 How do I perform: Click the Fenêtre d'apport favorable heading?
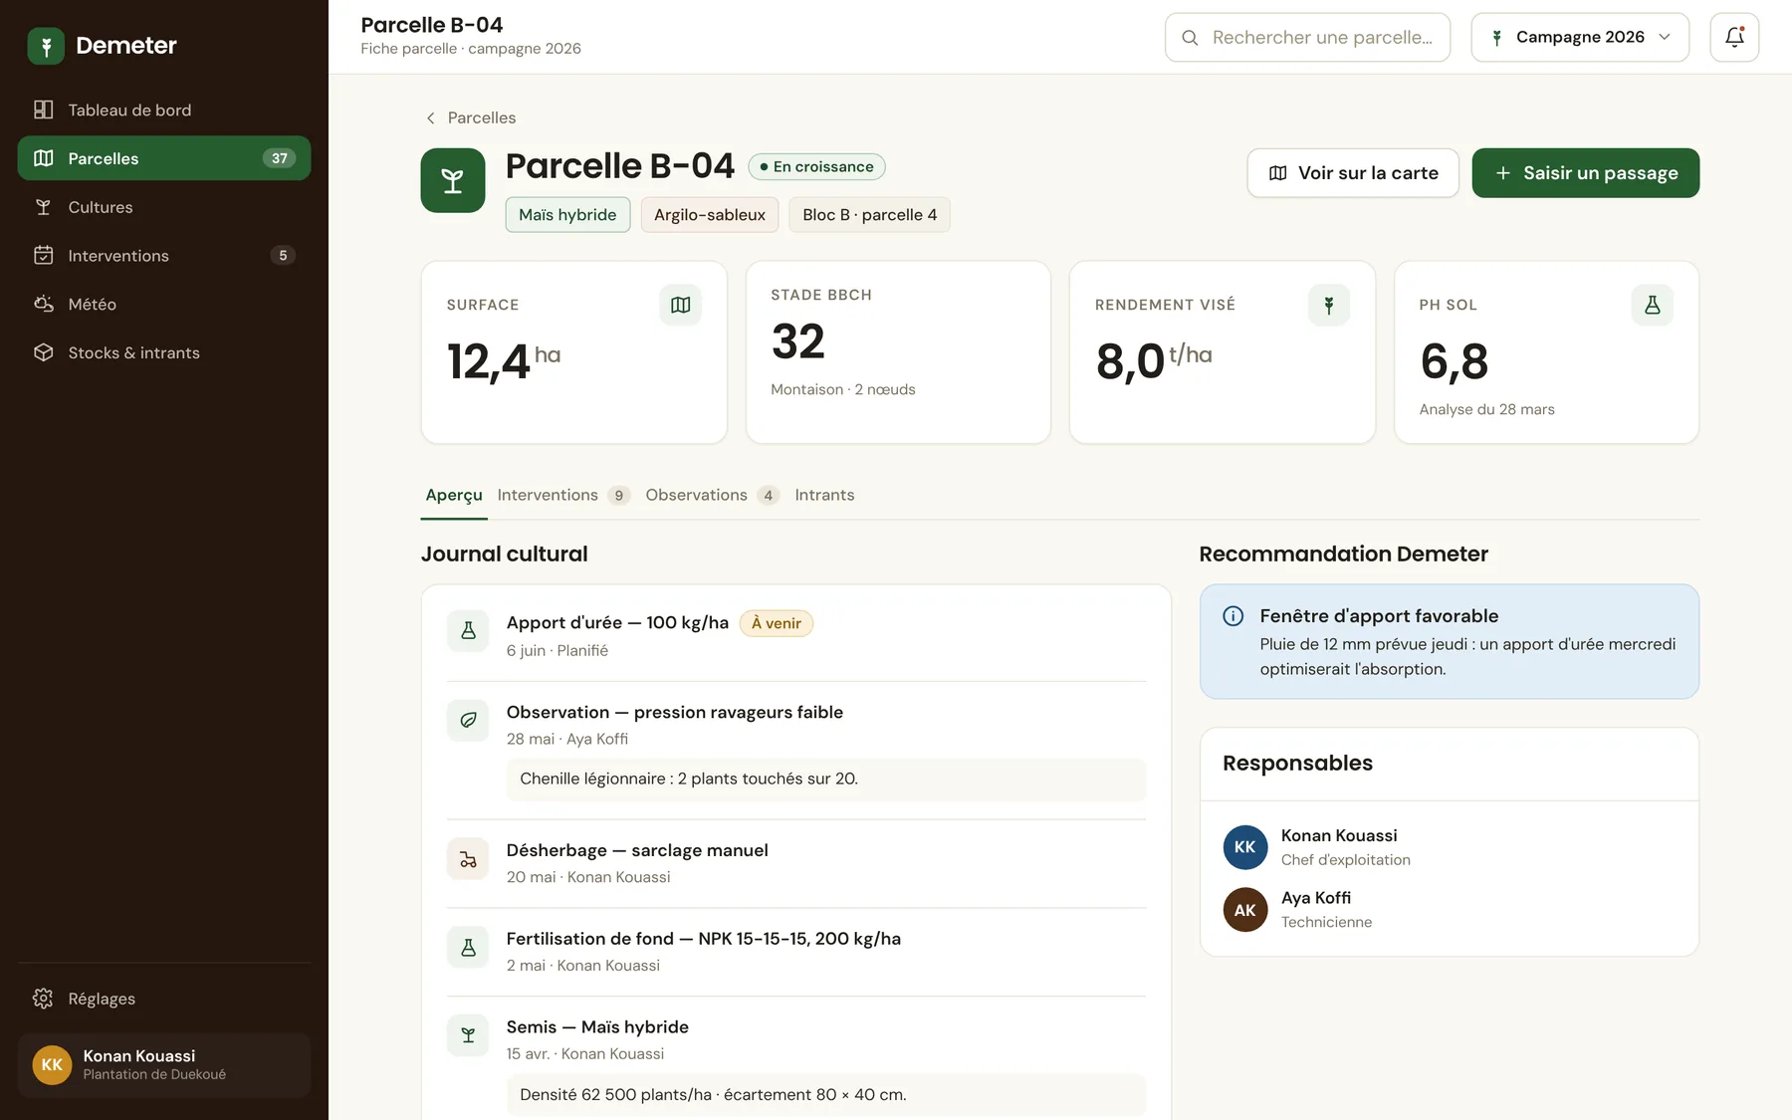1379,616
